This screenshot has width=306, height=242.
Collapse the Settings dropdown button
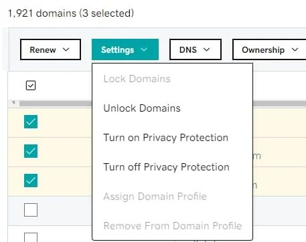click(x=125, y=49)
